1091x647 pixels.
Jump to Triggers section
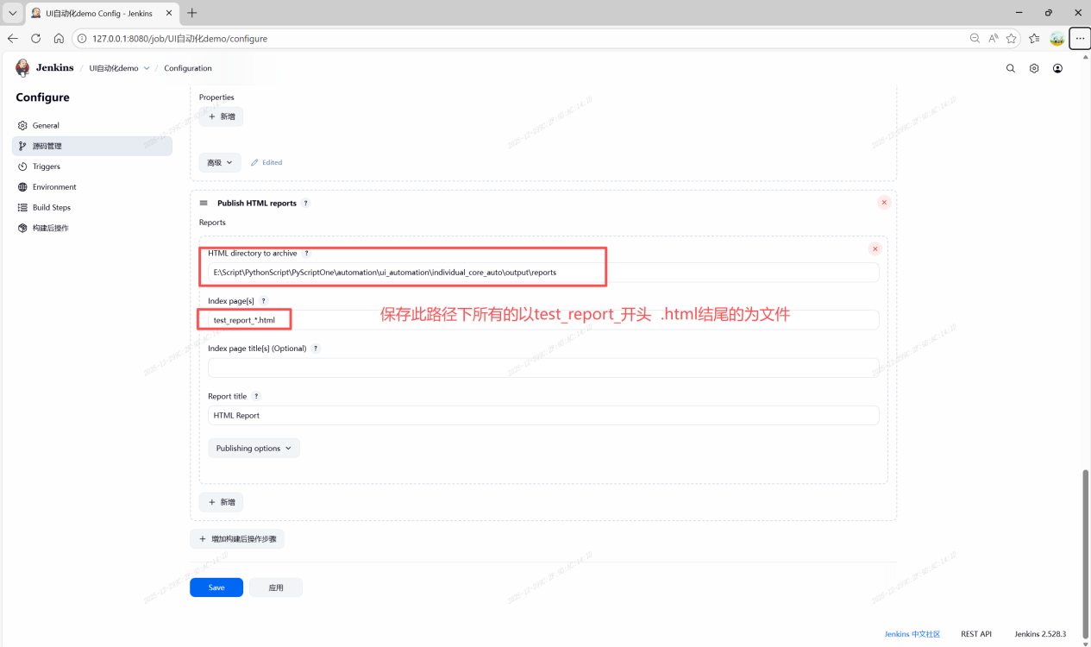click(x=92, y=166)
